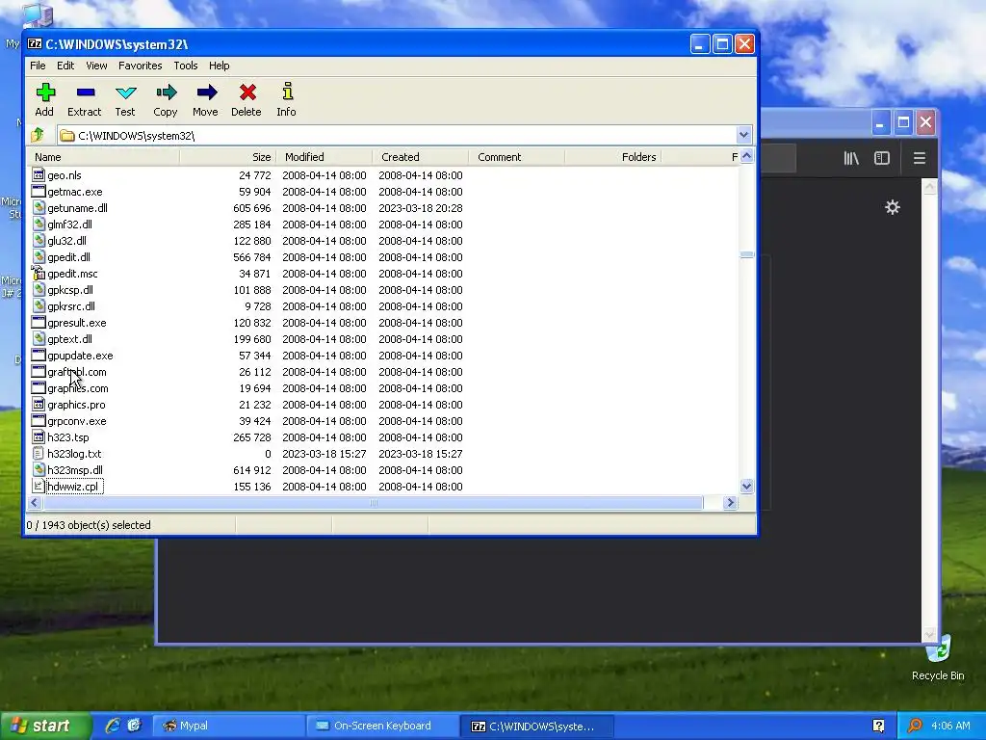Screen dimensions: 986x740
Task: Switch to Mypal taskbar button
Action: 228,726
